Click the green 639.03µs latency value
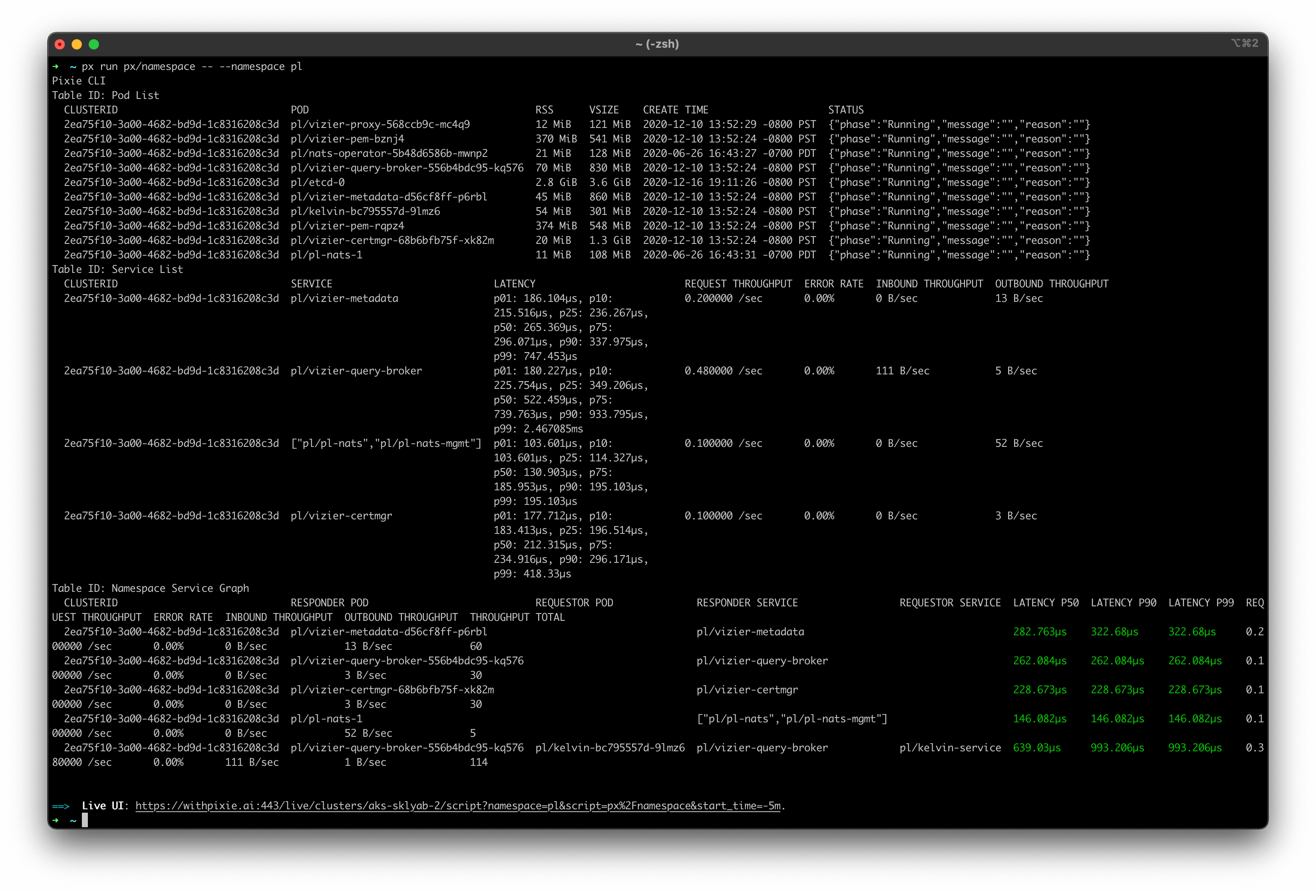 (1036, 747)
